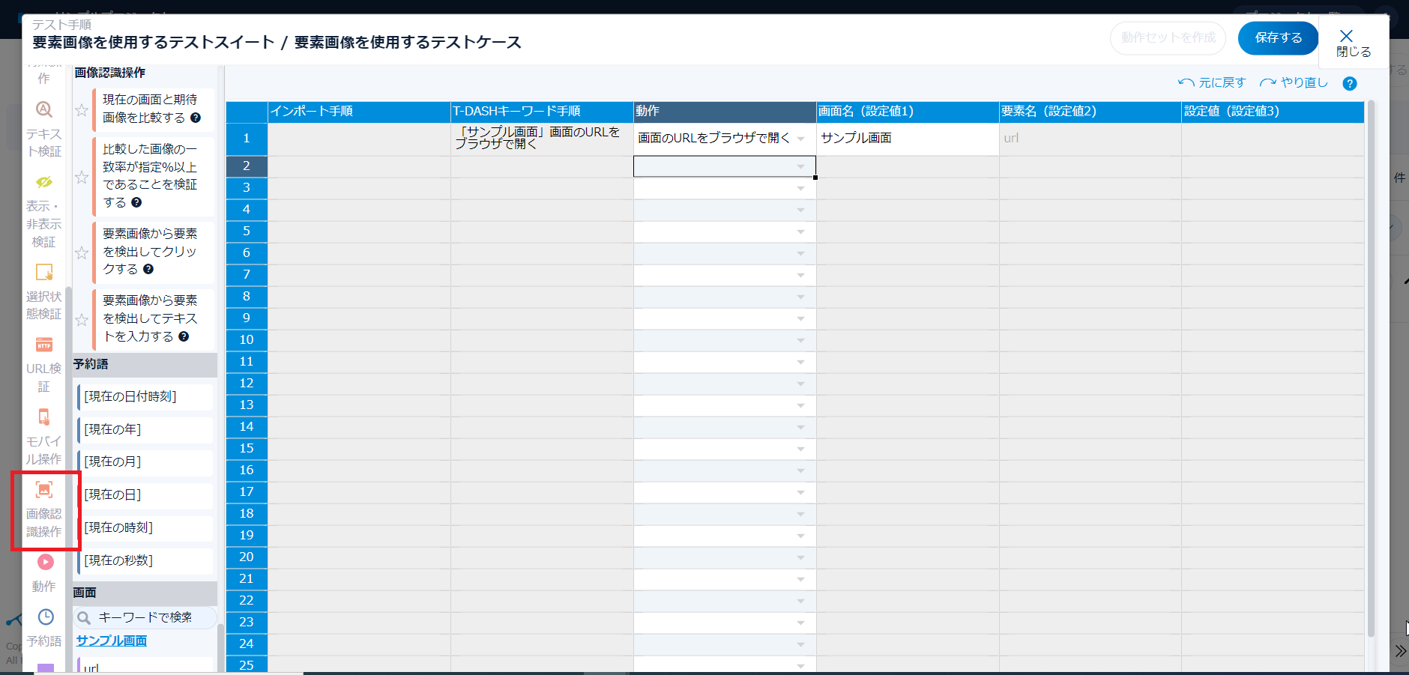
Task: Toggle star for 要素画像から要素を検出してテキストを入力する
Action: click(x=82, y=320)
